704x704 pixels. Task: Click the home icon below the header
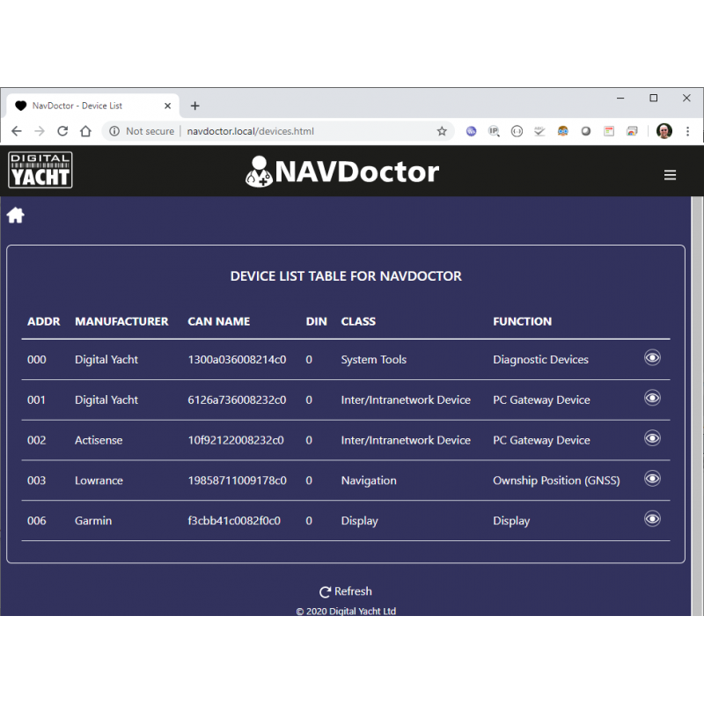coord(16,216)
